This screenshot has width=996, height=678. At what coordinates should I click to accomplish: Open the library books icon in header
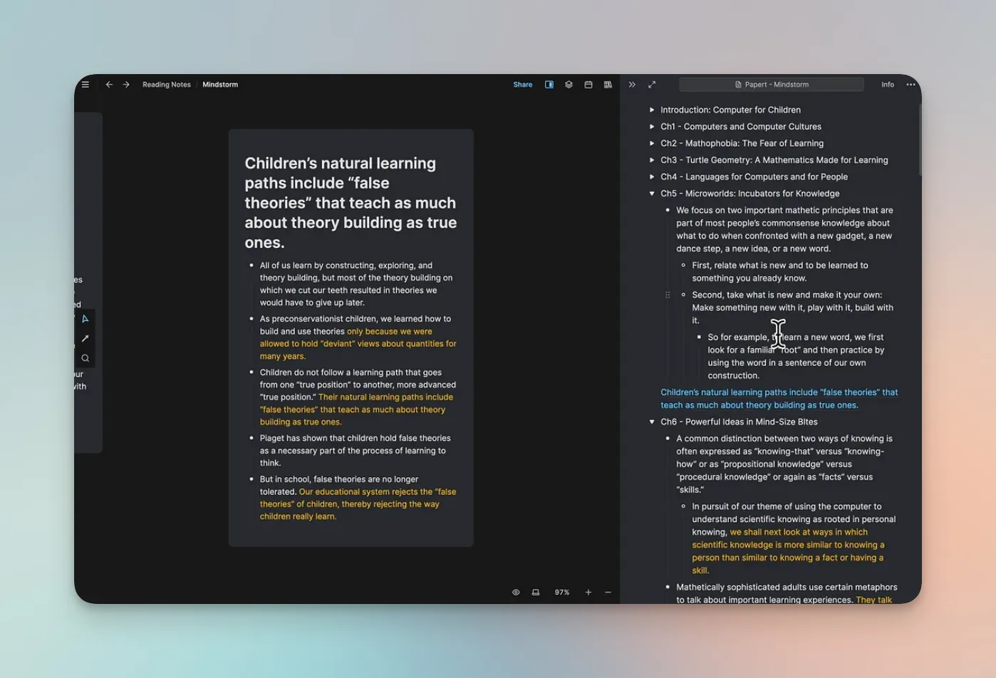click(608, 85)
